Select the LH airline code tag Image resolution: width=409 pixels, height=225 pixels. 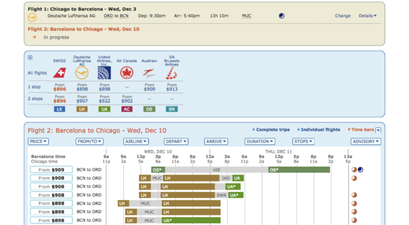click(x=82, y=109)
